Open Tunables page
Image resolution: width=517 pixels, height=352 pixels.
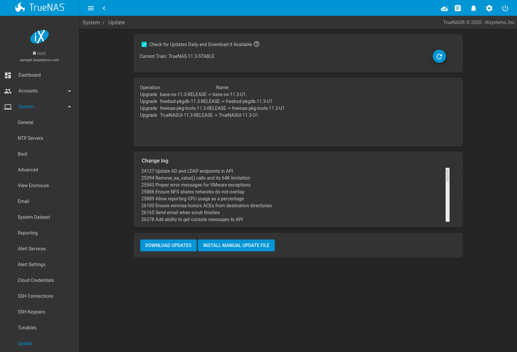[27, 328]
